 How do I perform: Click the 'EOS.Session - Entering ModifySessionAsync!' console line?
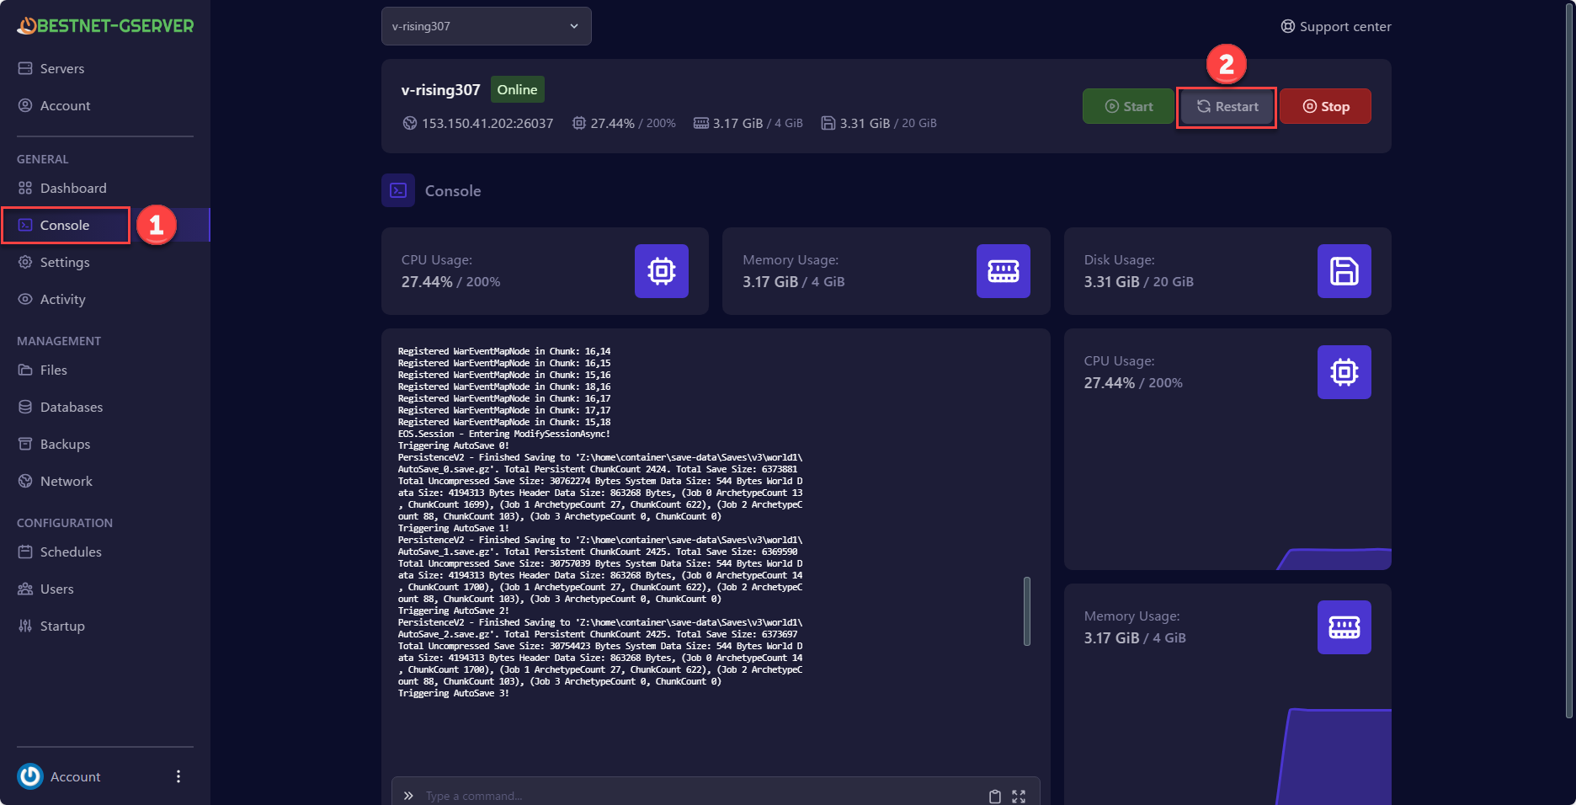[504, 434]
